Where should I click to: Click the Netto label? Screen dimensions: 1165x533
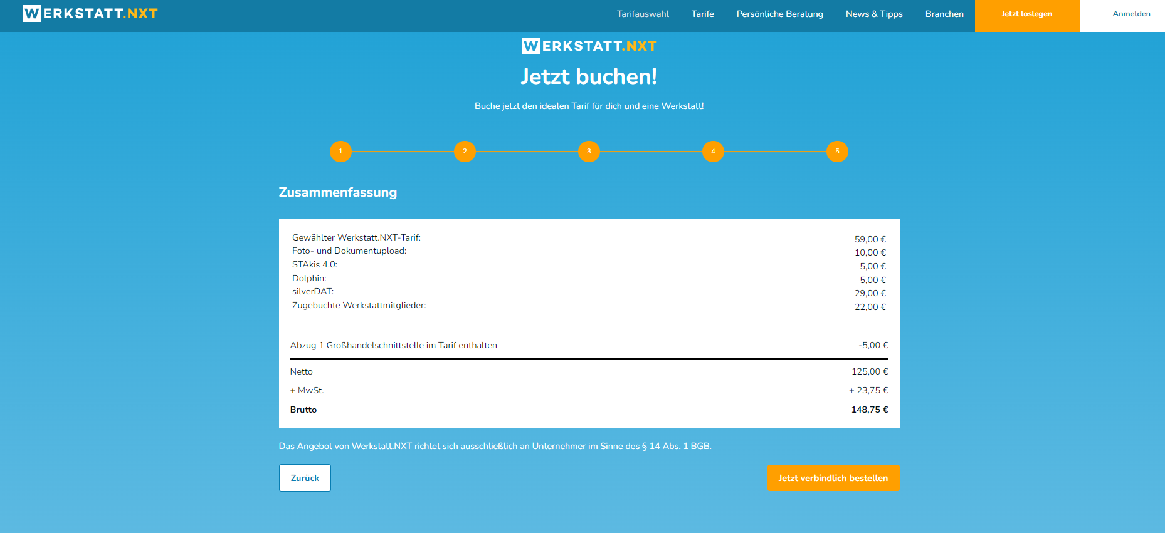point(302,371)
